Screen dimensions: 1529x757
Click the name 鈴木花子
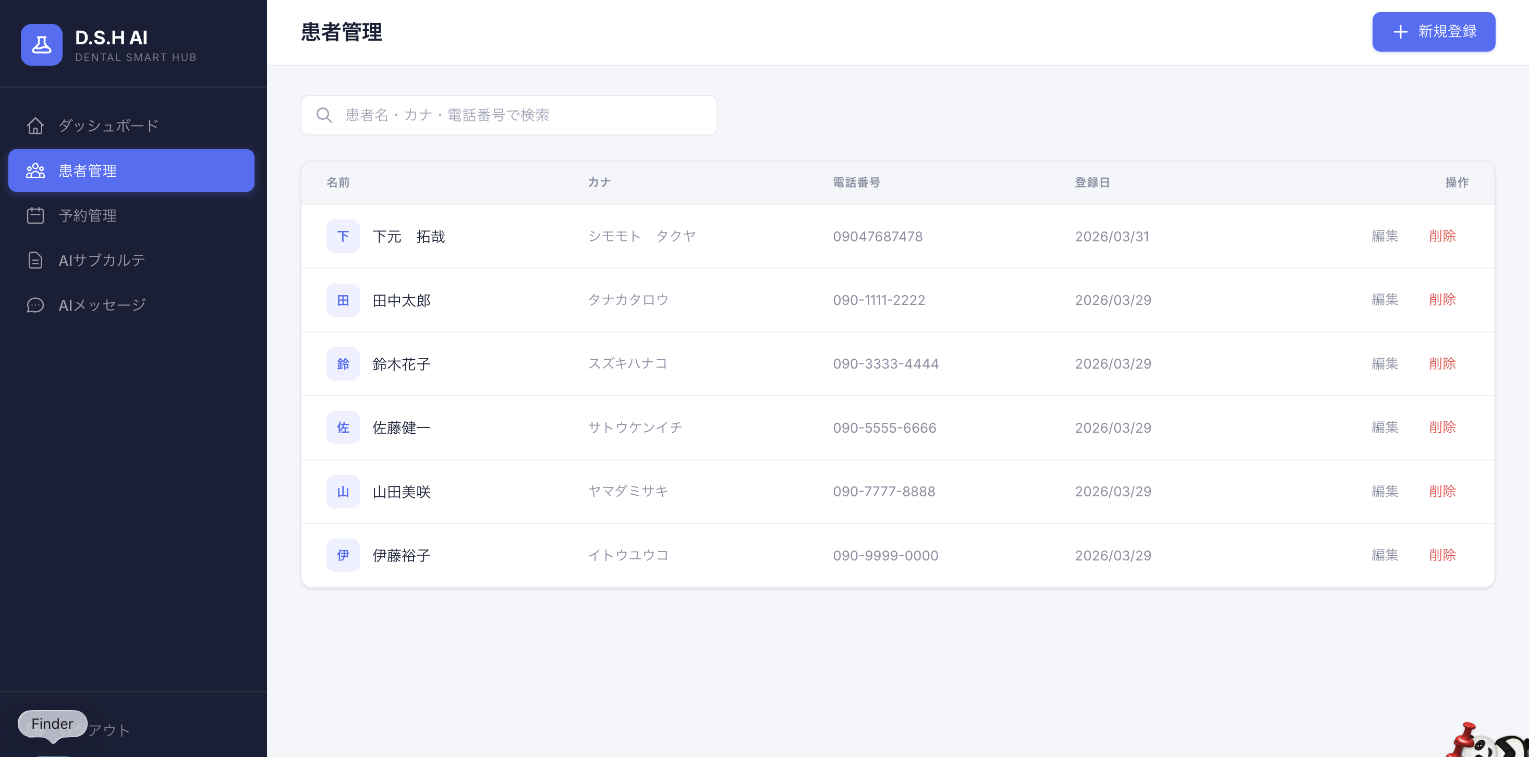pos(401,364)
